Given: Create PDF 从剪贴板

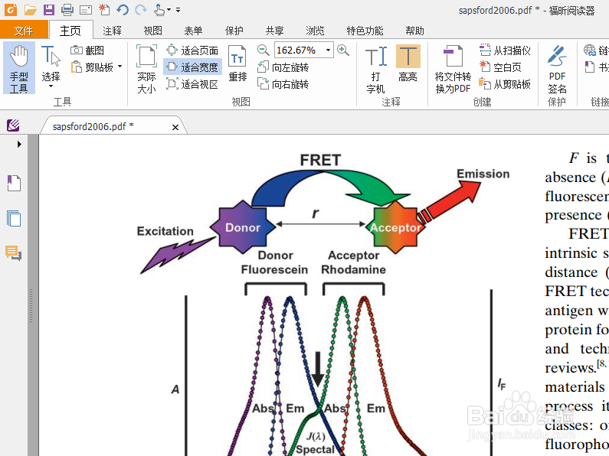Looking at the screenshot, I should tap(505, 83).
